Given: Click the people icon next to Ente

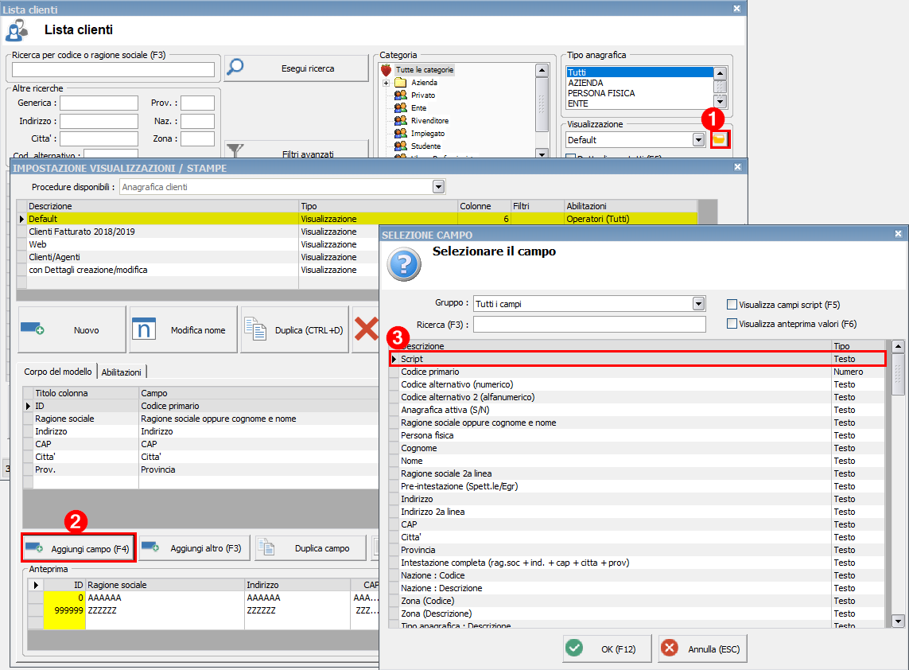Looking at the screenshot, I should pyautogui.click(x=401, y=108).
